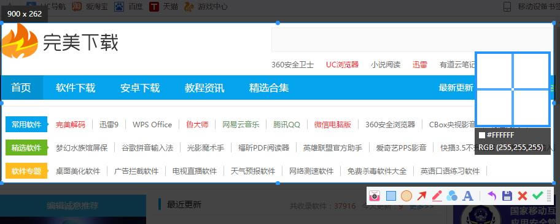Open 移动设备书签 mobile bookmarks
The image size is (560, 224).
click(531, 6)
